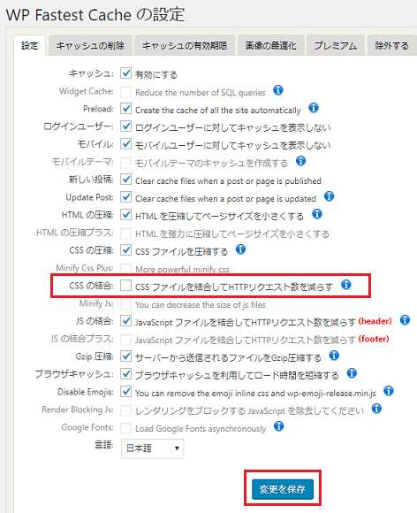View info icon for HTML の圧縮
Image resolution: width=417 pixels, height=513 pixels.
coord(317,214)
